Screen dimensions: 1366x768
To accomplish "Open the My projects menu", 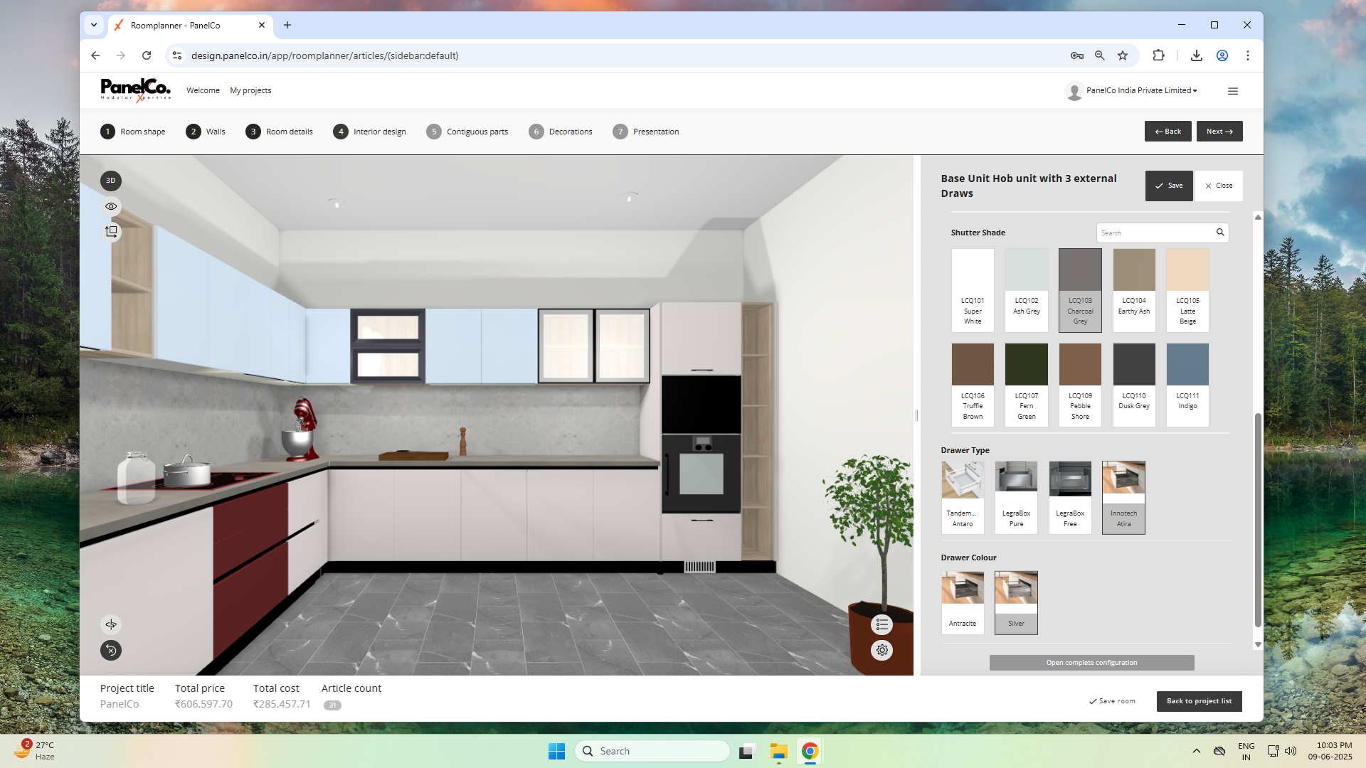I will tap(250, 90).
